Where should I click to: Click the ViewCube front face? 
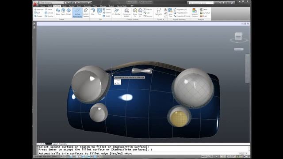pos(238,37)
